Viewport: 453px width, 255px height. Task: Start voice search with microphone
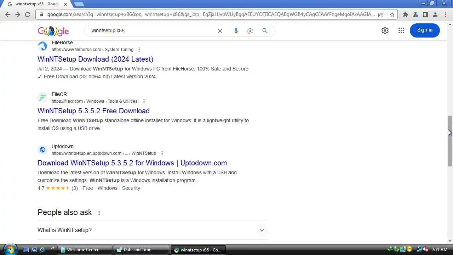236,31
